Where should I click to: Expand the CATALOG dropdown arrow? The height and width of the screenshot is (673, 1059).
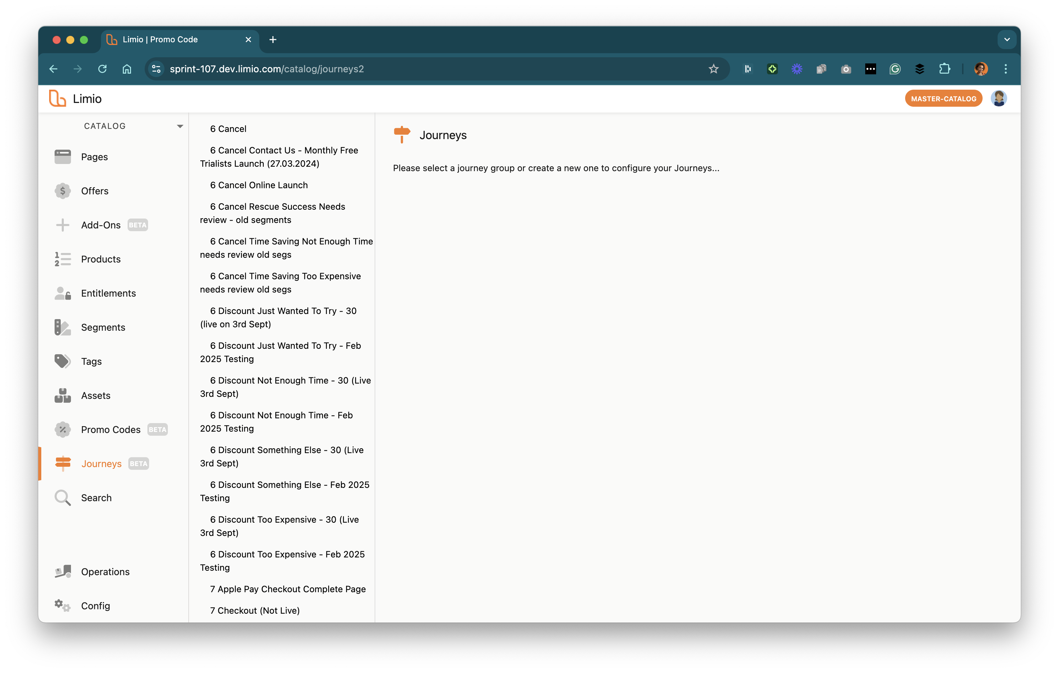coord(180,126)
